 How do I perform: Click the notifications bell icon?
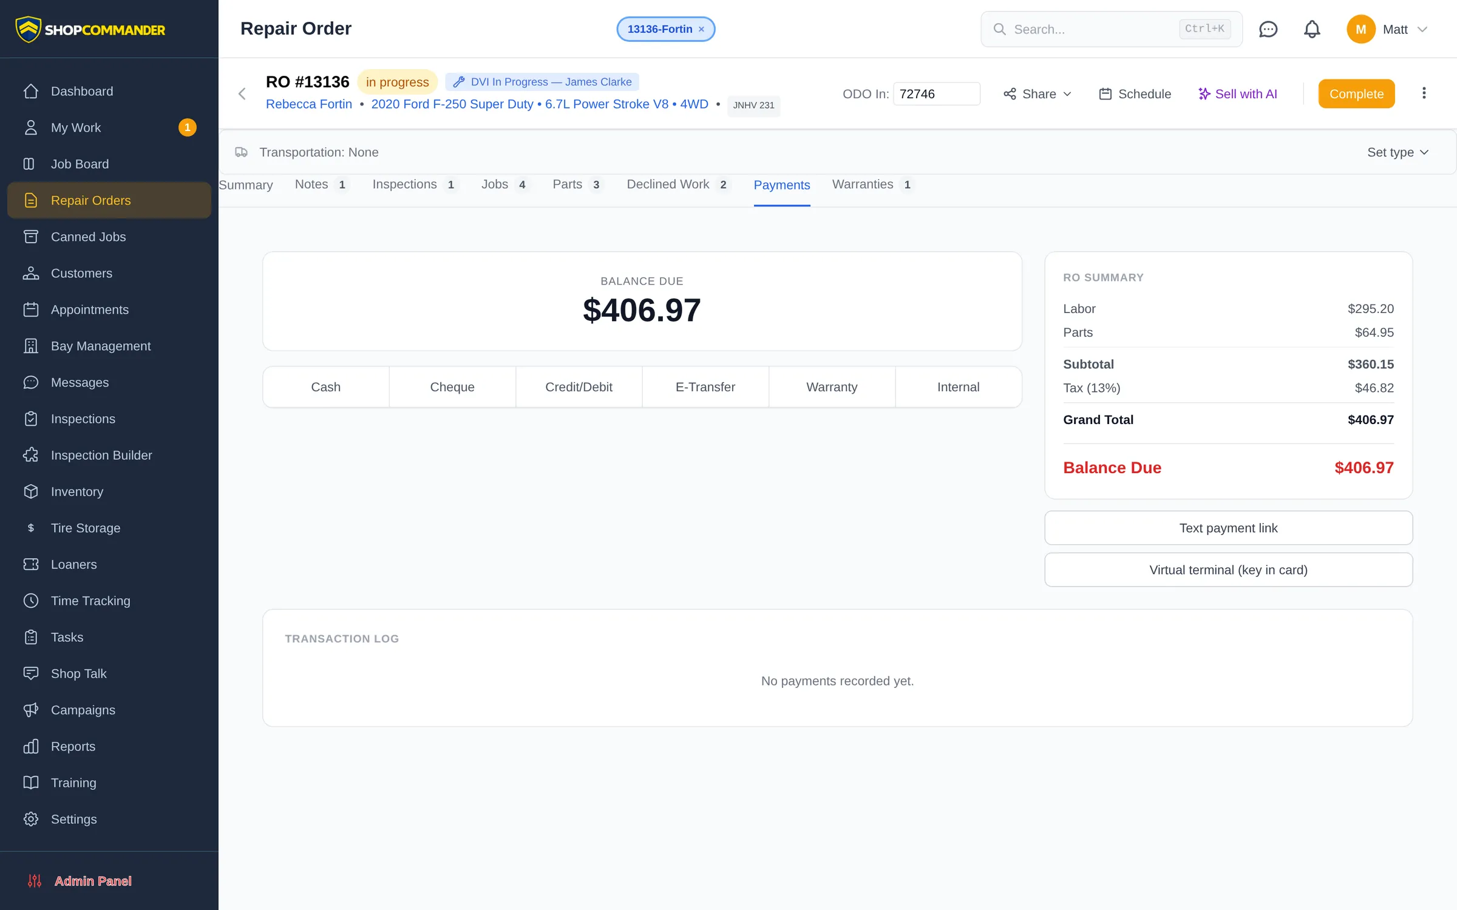coord(1312,29)
